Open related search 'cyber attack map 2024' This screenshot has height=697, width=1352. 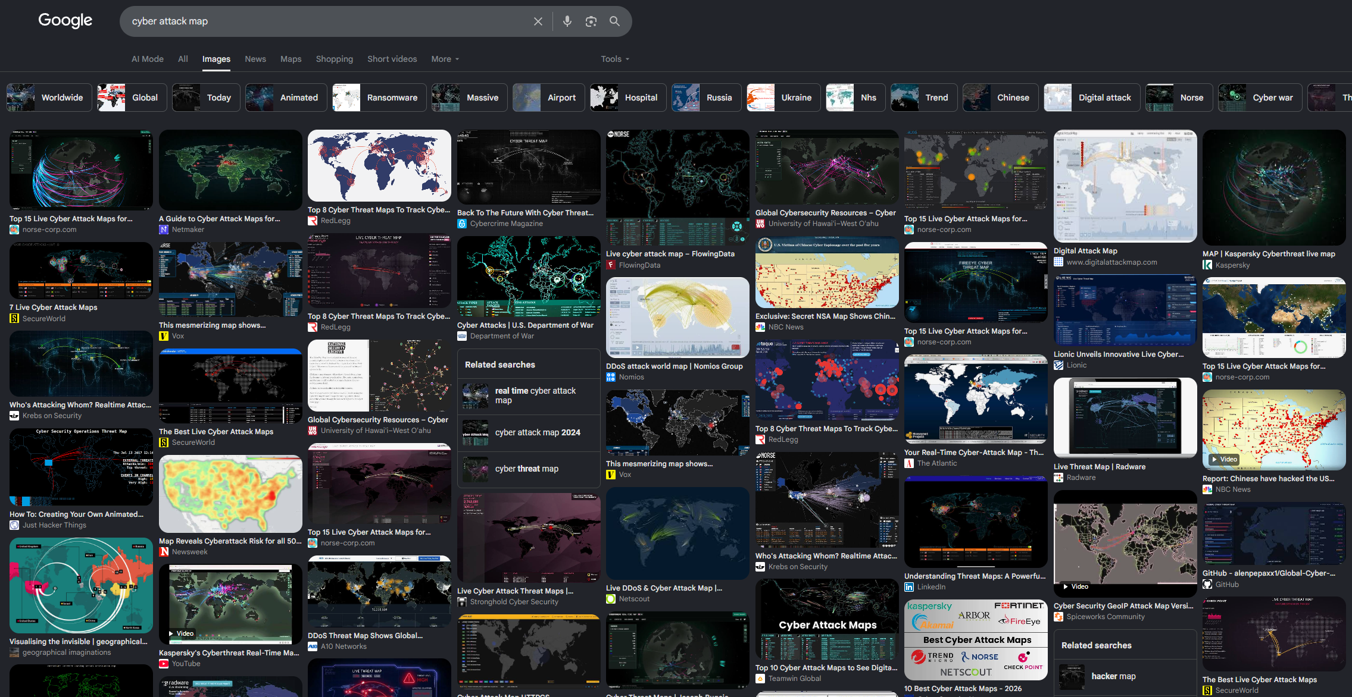click(x=529, y=433)
